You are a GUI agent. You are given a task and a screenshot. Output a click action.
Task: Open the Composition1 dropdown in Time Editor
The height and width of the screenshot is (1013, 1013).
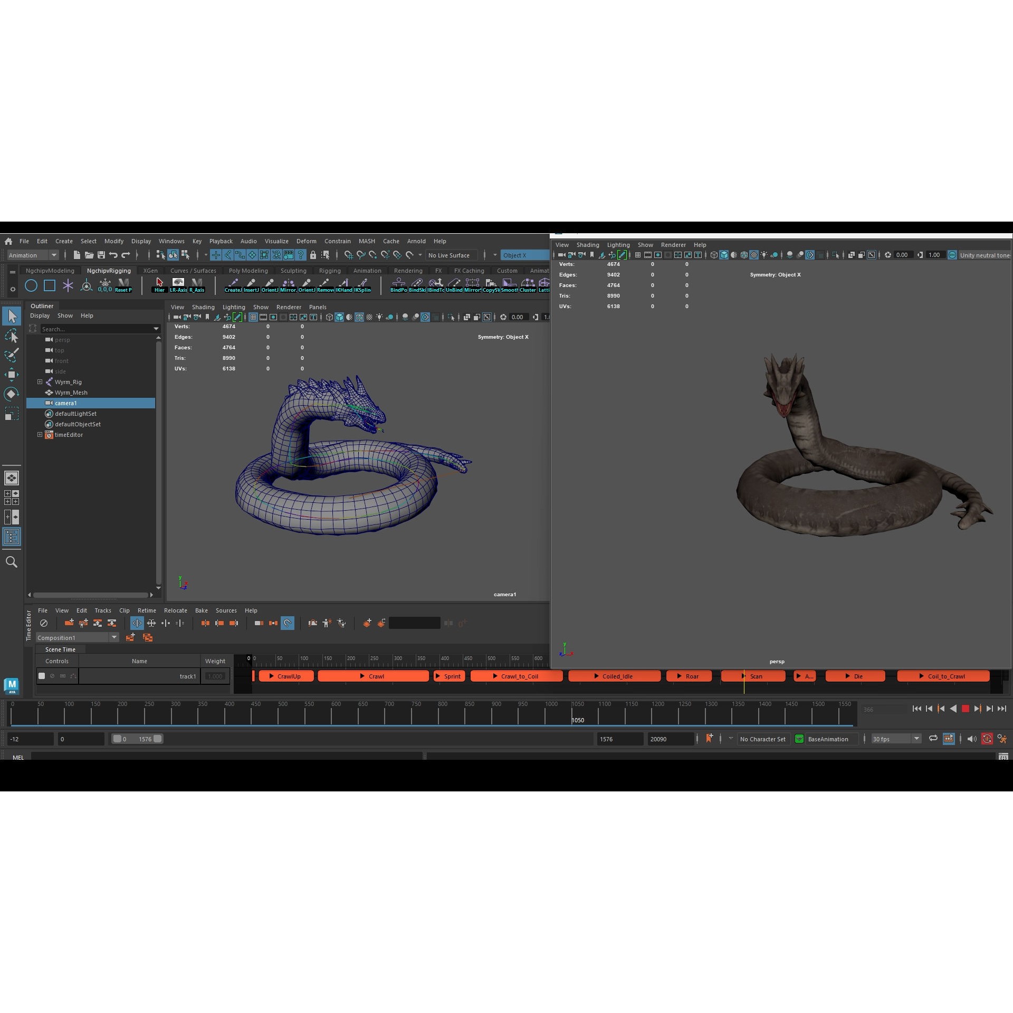coord(114,637)
